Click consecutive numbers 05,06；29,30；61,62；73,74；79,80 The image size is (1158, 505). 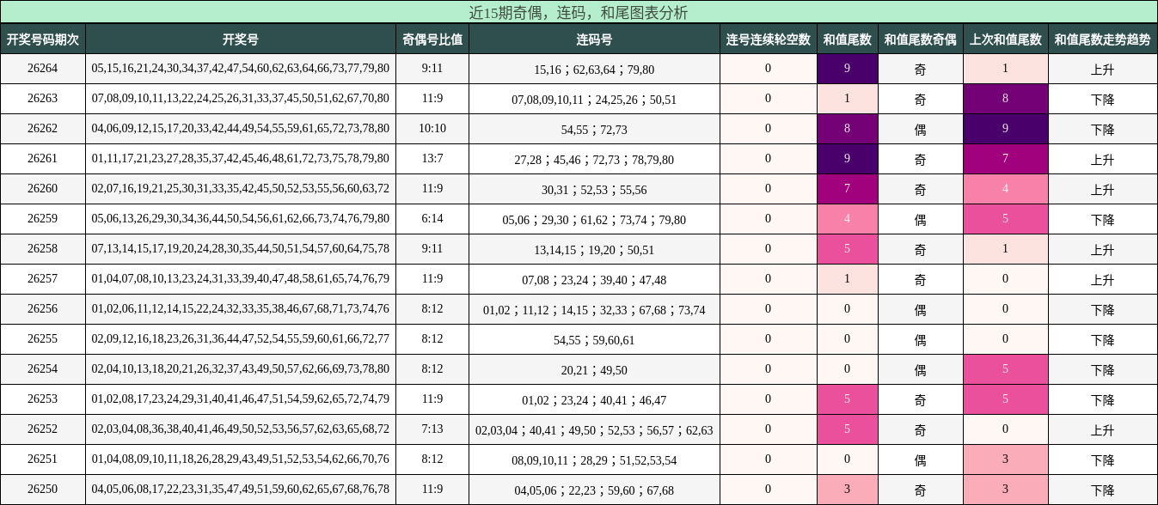tap(594, 220)
